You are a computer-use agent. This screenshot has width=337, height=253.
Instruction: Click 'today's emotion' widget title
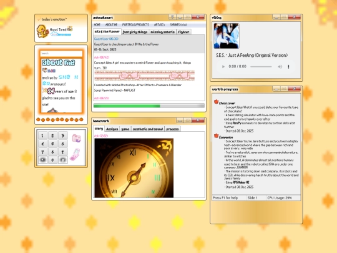54,19
